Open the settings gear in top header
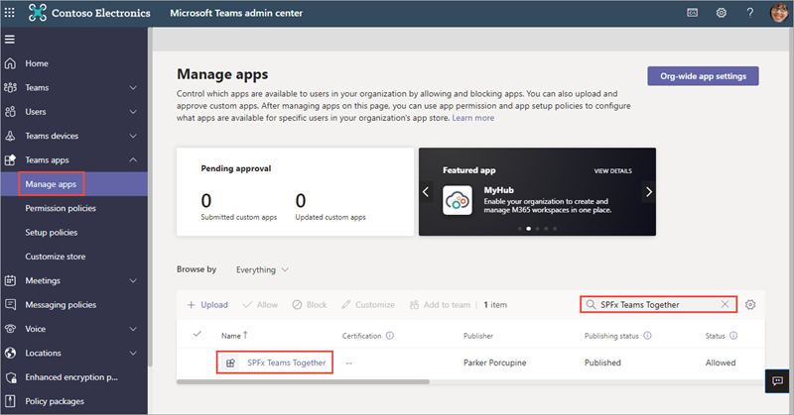The image size is (794, 415). point(722,13)
